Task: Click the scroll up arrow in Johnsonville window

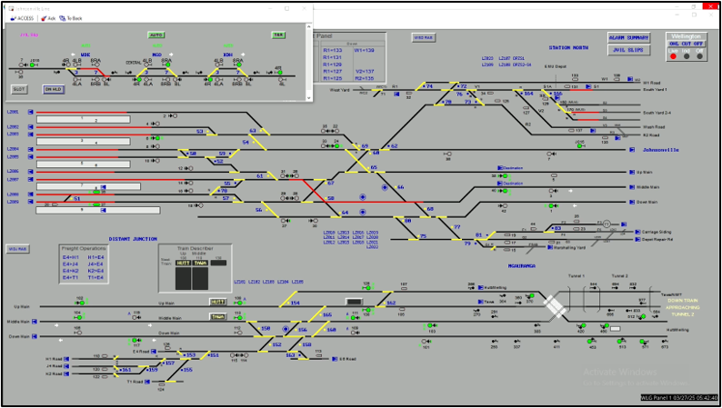Action: coord(309,26)
